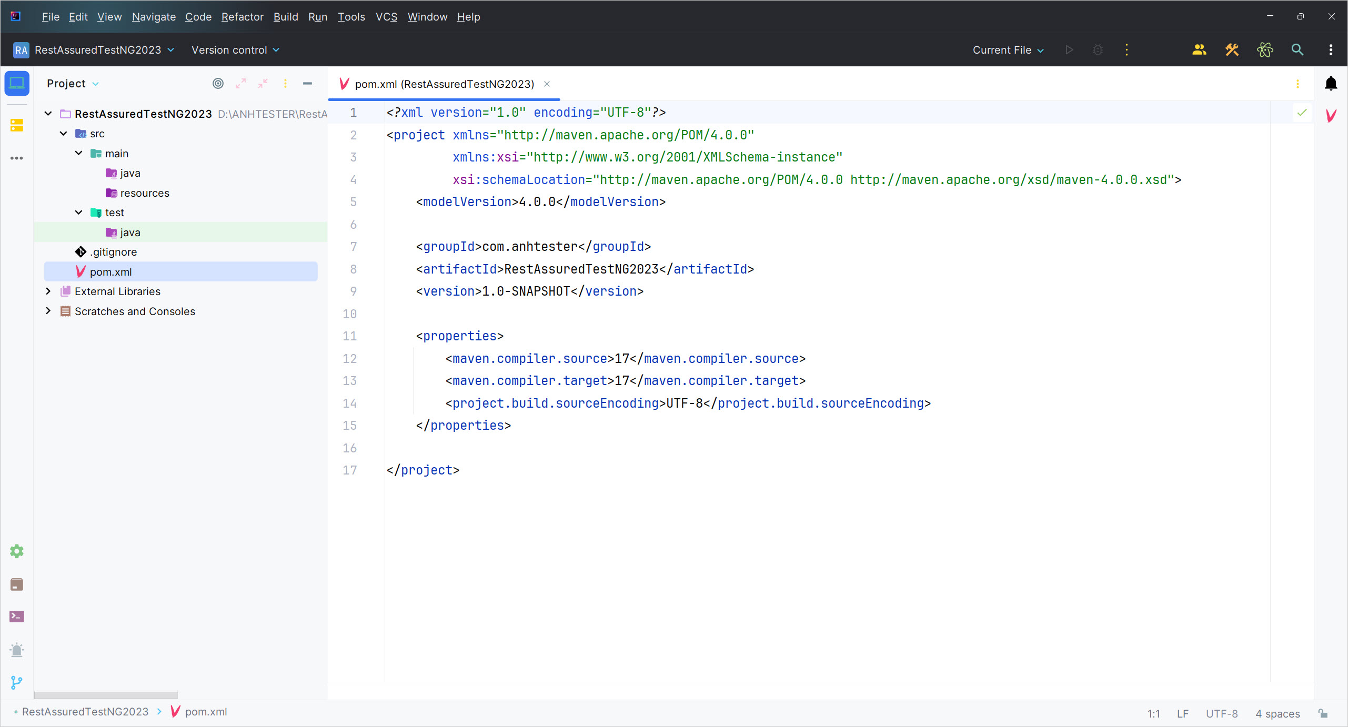Open the Git branch tool window
1348x727 pixels.
pyautogui.click(x=17, y=683)
